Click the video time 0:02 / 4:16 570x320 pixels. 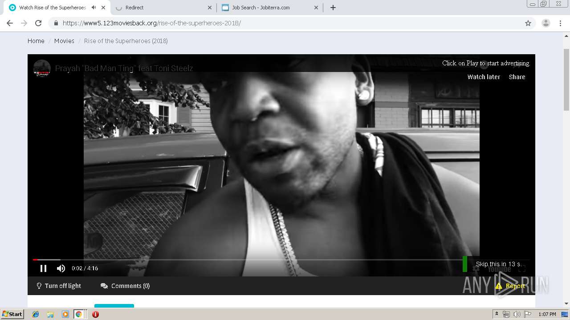[x=85, y=268]
